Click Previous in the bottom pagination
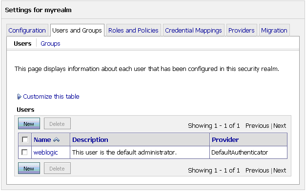 [x=257, y=171]
